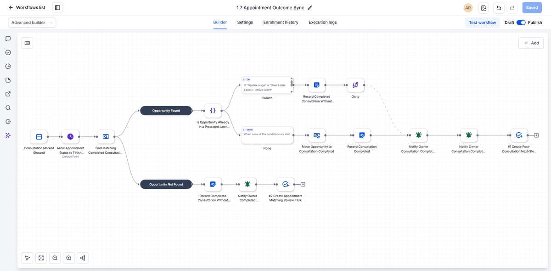This screenshot has width=551, height=271.
Task: Open the search sidebar icon
Action: (8, 108)
